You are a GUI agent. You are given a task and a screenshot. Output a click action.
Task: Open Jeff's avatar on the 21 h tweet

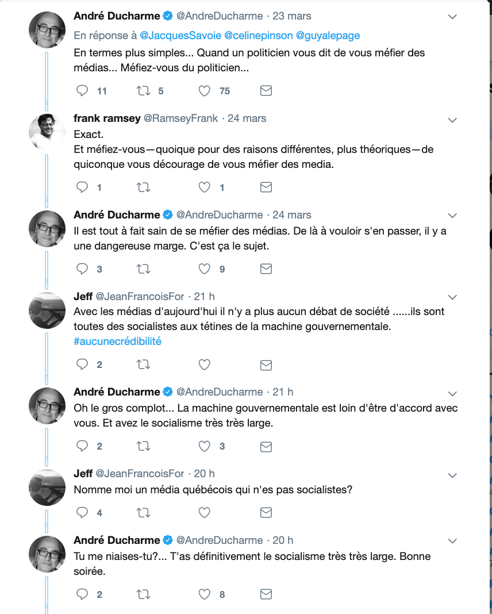[47, 310]
